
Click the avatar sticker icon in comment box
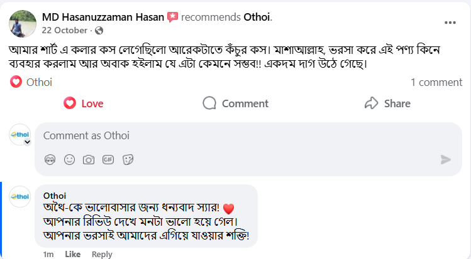click(x=50, y=159)
